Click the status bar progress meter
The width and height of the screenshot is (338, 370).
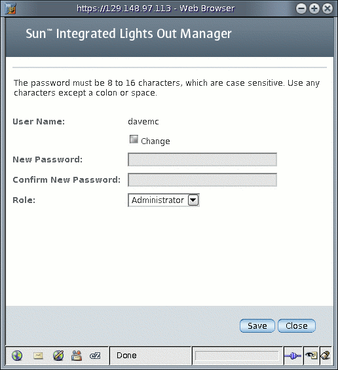(236, 356)
